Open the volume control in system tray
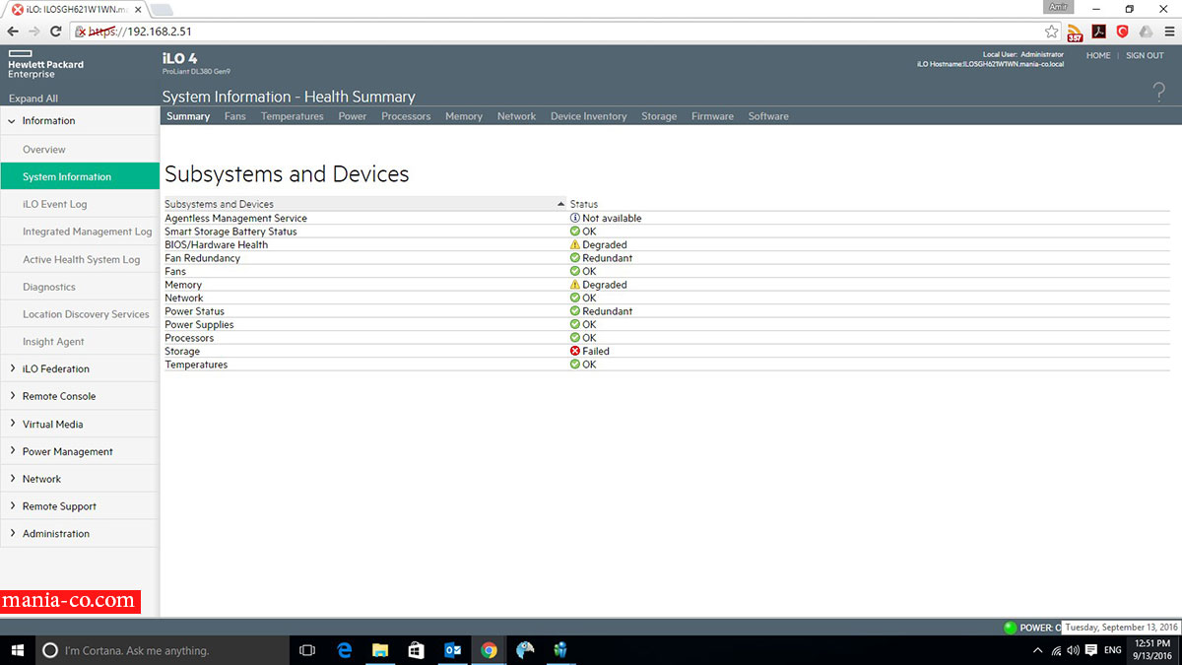The width and height of the screenshot is (1182, 665). (x=1073, y=650)
